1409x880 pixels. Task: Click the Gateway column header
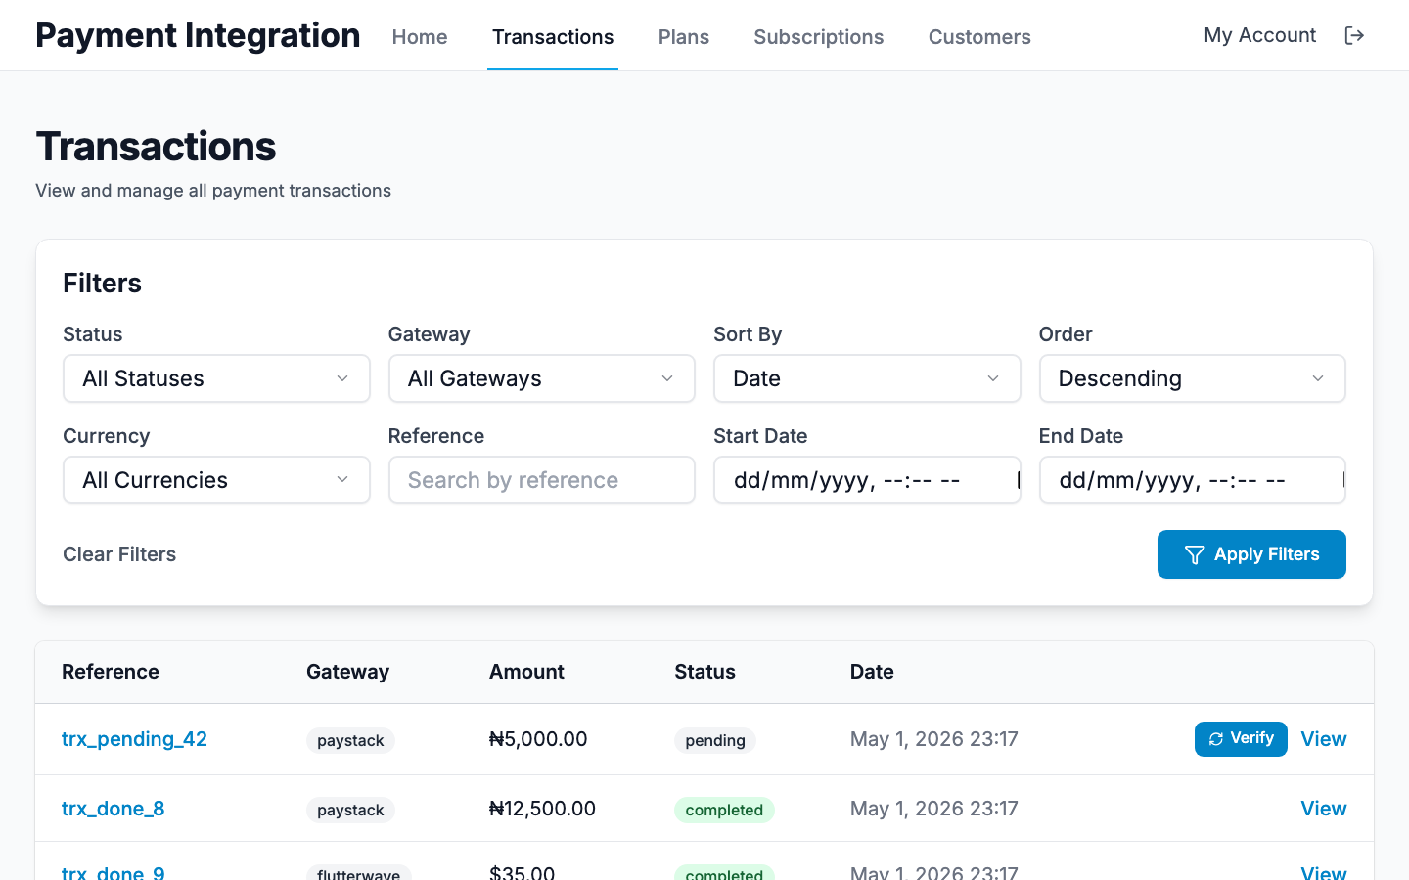coord(347,672)
